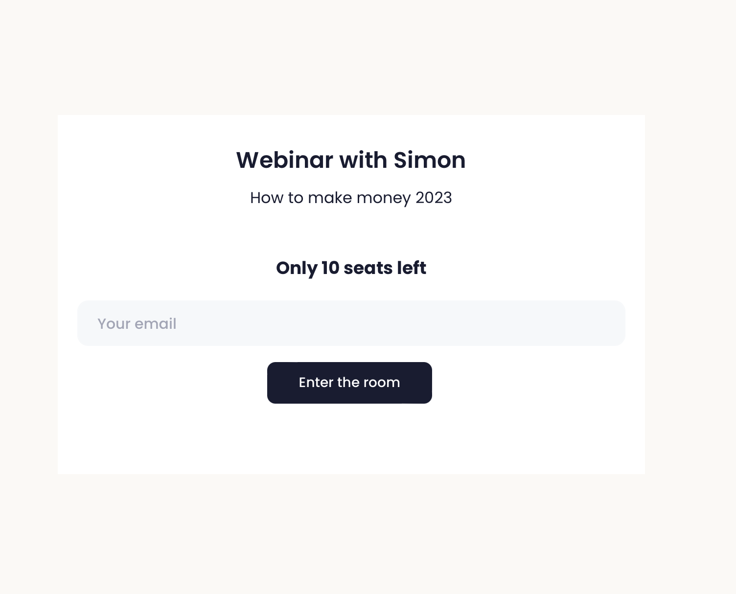Focus the Your email input field

(351, 323)
